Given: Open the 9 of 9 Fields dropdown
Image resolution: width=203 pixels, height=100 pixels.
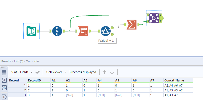Looking at the screenshot, I should (22, 72).
